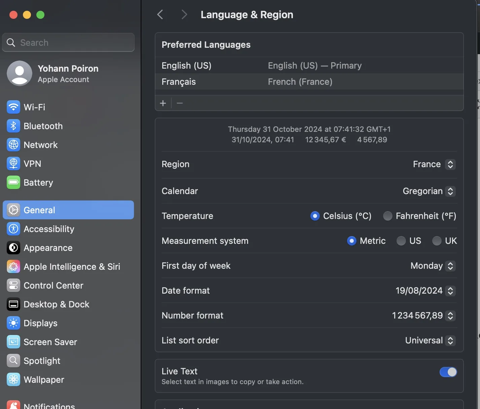Click the Control Center sidebar icon

(x=13, y=286)
